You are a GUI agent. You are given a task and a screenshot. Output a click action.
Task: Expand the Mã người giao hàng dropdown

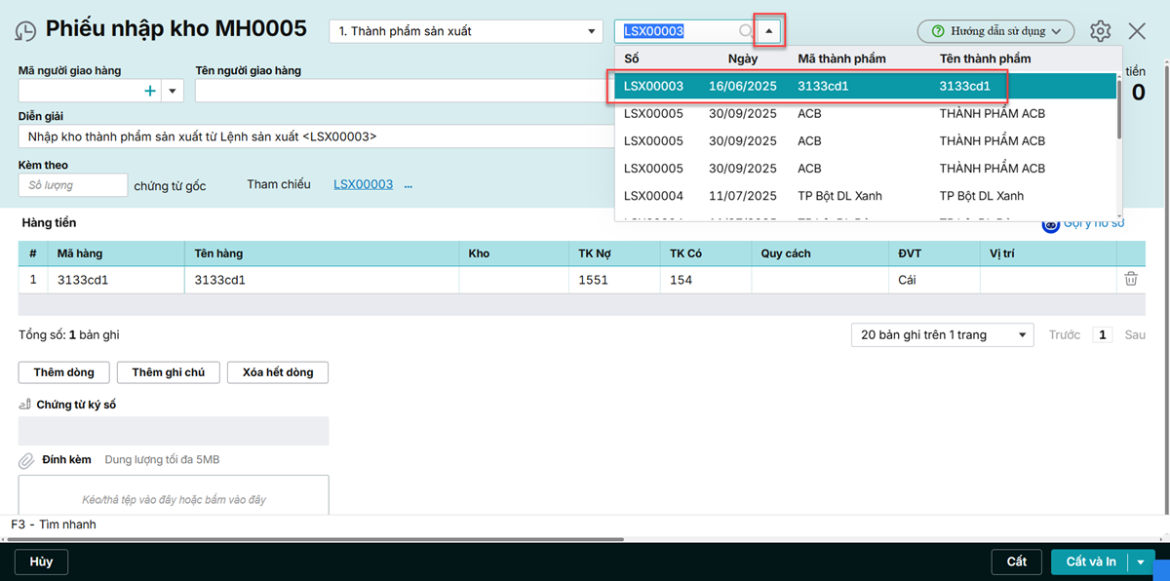173,91
